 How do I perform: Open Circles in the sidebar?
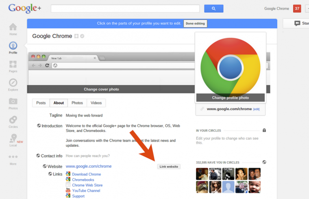coord(13,122)
